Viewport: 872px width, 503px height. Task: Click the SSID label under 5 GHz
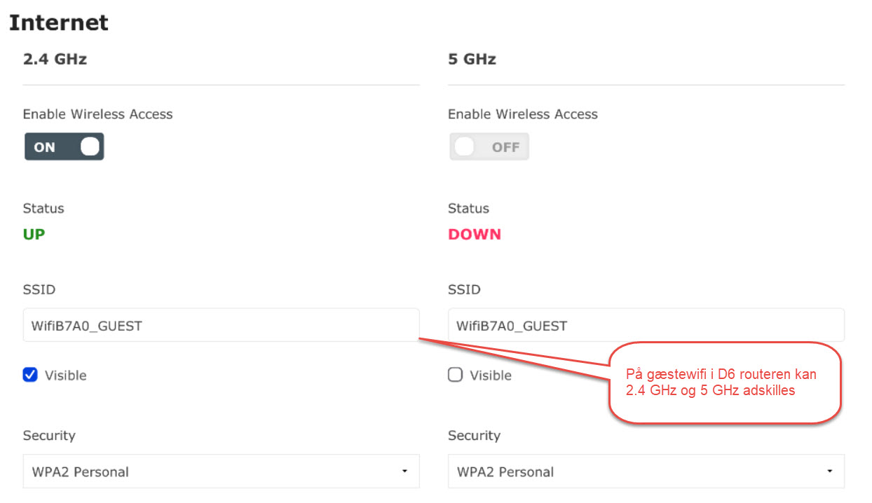464,289
